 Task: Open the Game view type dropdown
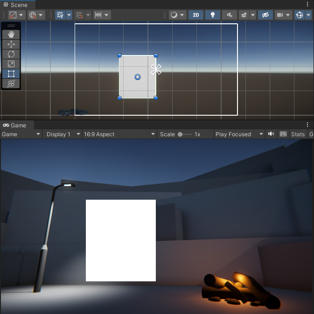[x=21, y=134]
